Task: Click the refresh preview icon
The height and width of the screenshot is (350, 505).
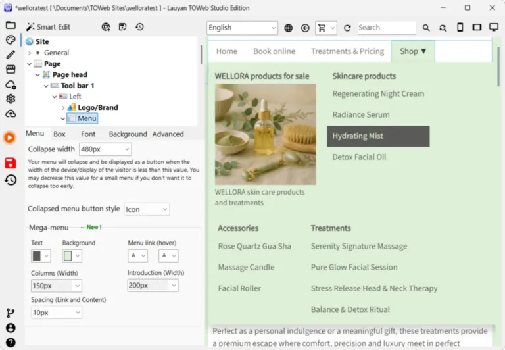Action: click(x=347, y=28)
